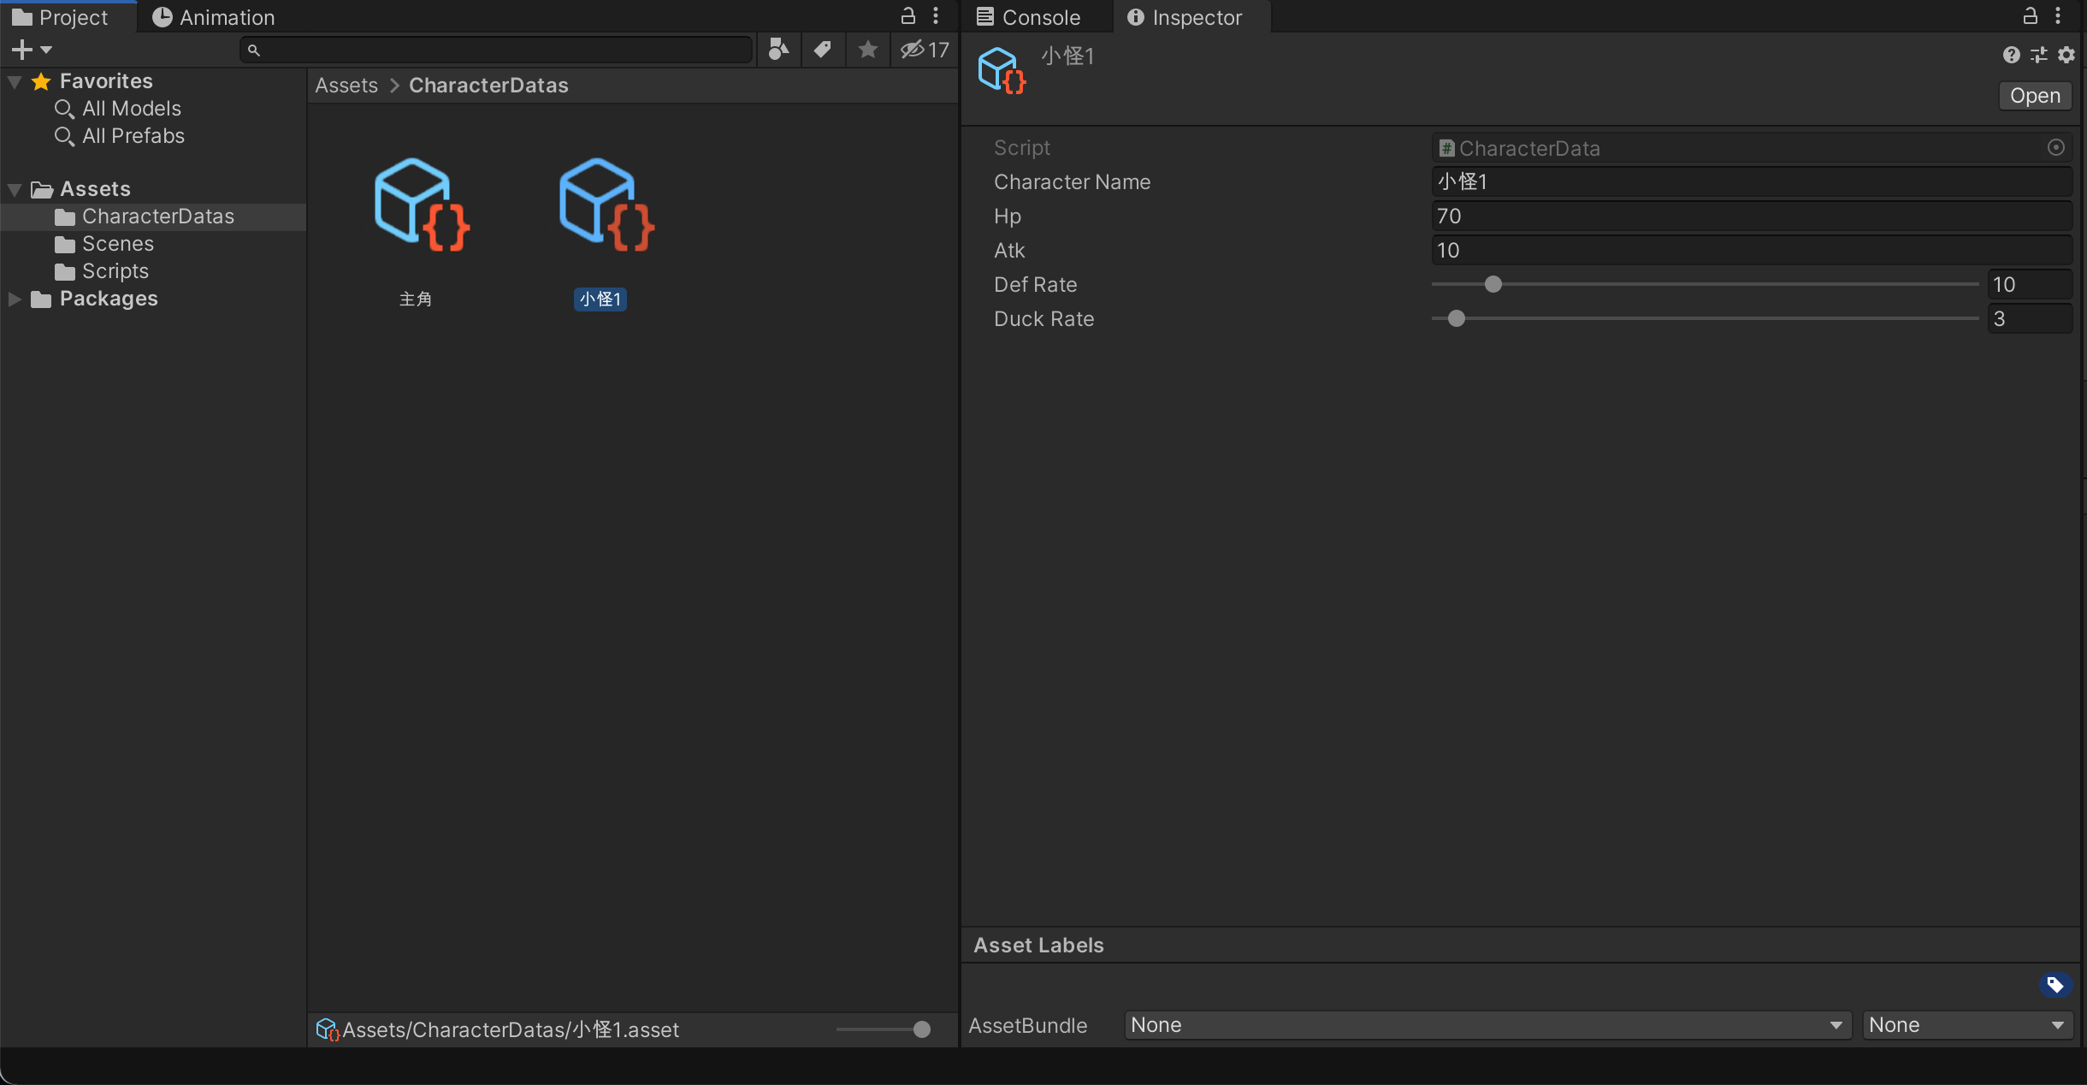The width and height of the screenshot is (2087, 1085).
Task: Click Assets in the breadcrumb path
Action: [x=346, y=86]
